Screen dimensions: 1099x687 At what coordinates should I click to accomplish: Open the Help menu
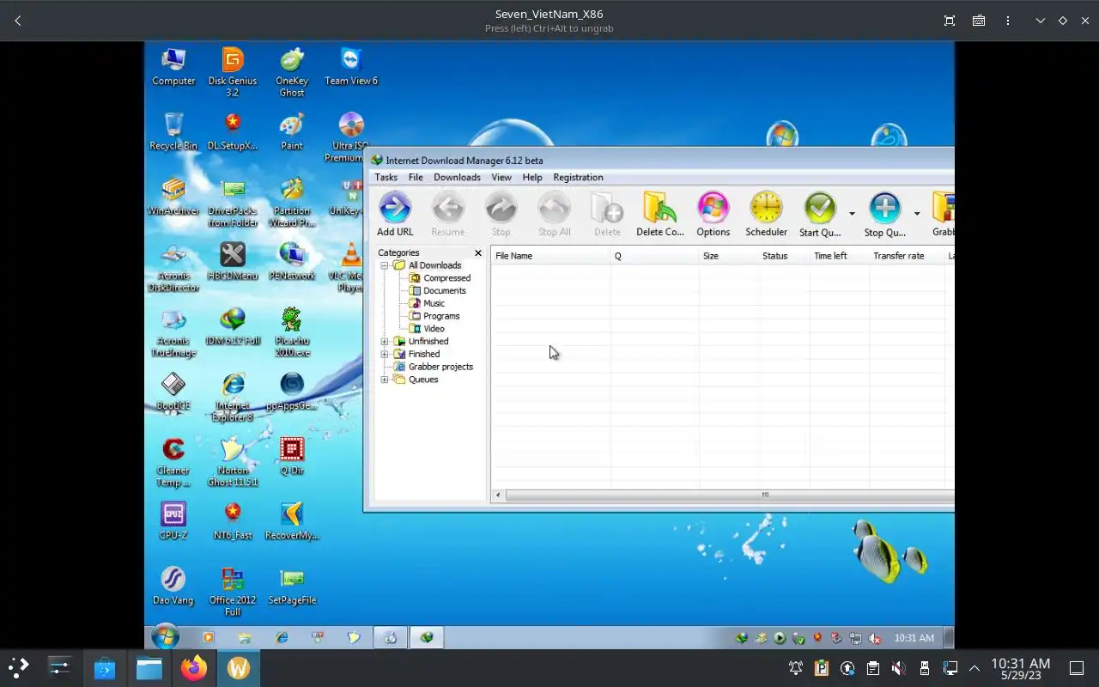pyautogui.click(x=532, y=177)
